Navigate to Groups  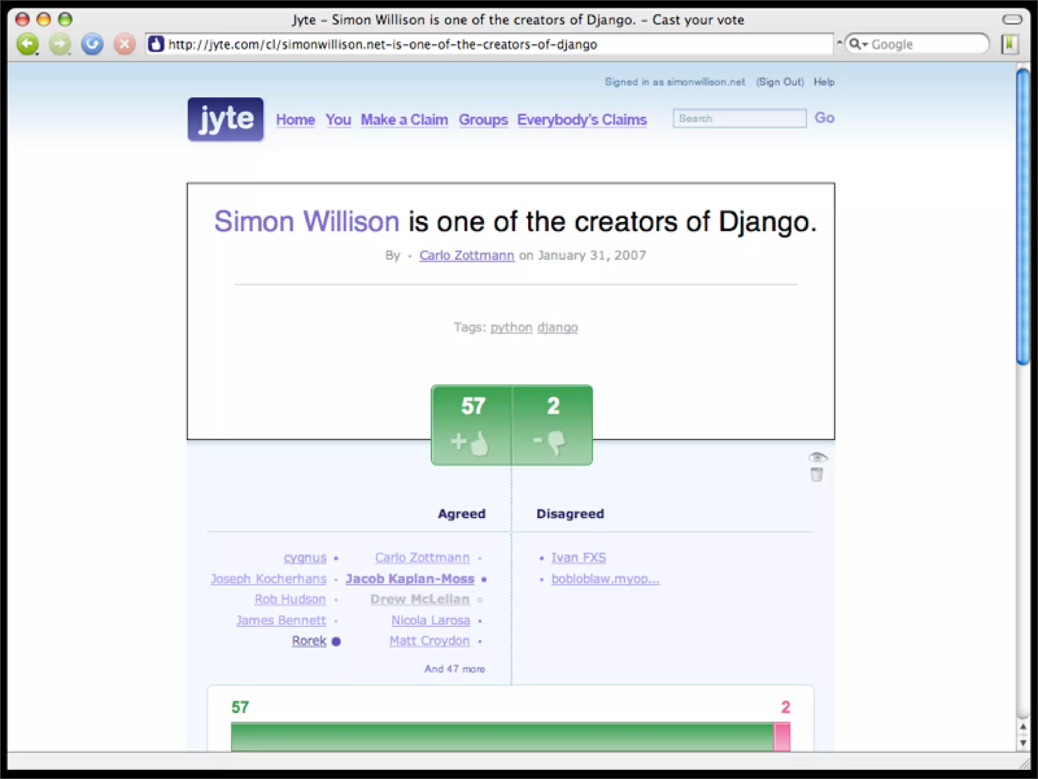coord(483,120)
